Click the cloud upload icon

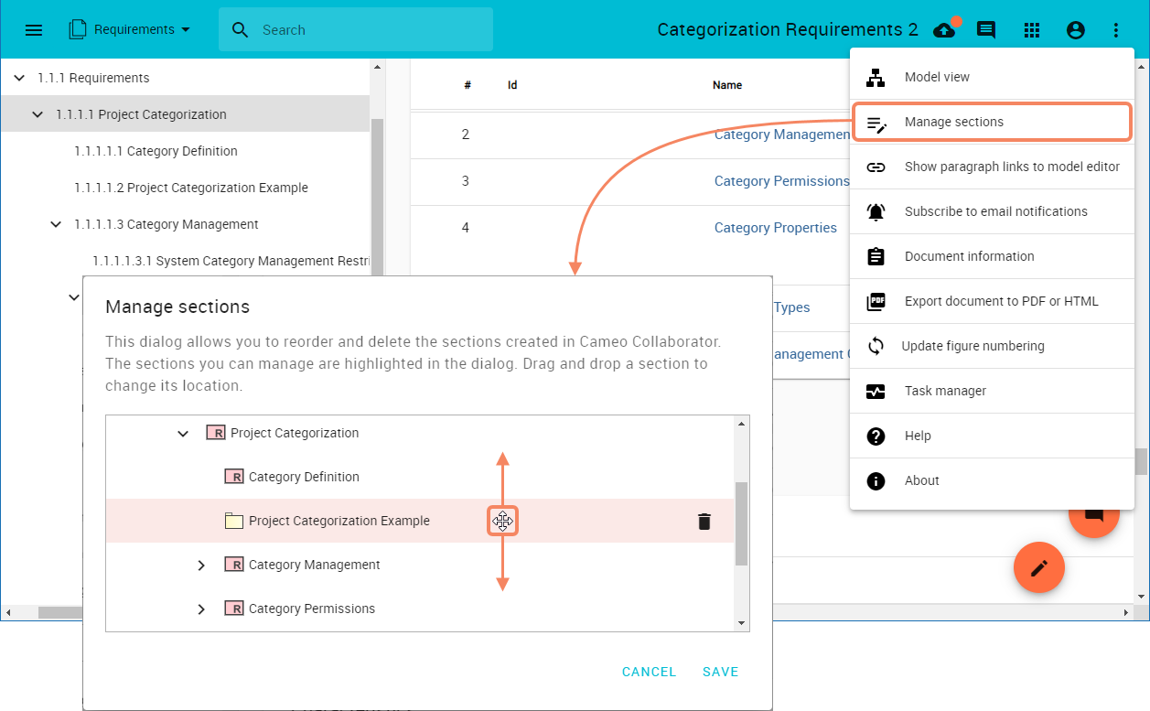[x=944, y=30]
